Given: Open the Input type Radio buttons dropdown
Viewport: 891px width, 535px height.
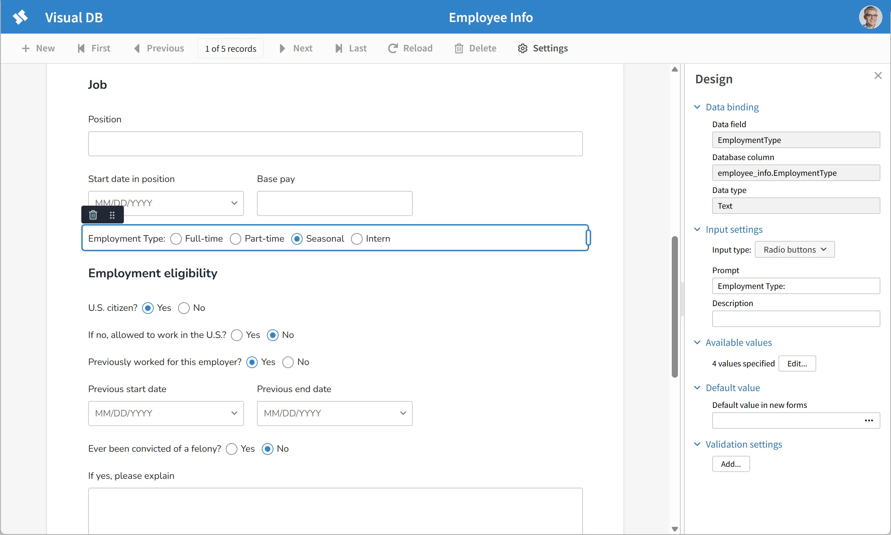Looking at the screenshot, I should (x=794, y=250).
